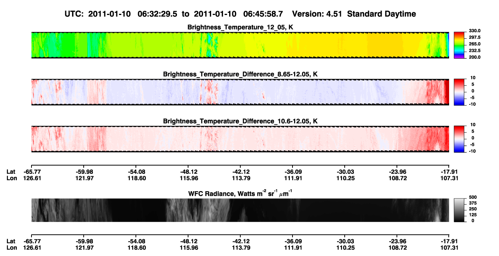Image resolution: width=499 pixels, height=256 pixels.
Task: Click the WFC Radiance grayscale image strip
Action: click(240, 210)
